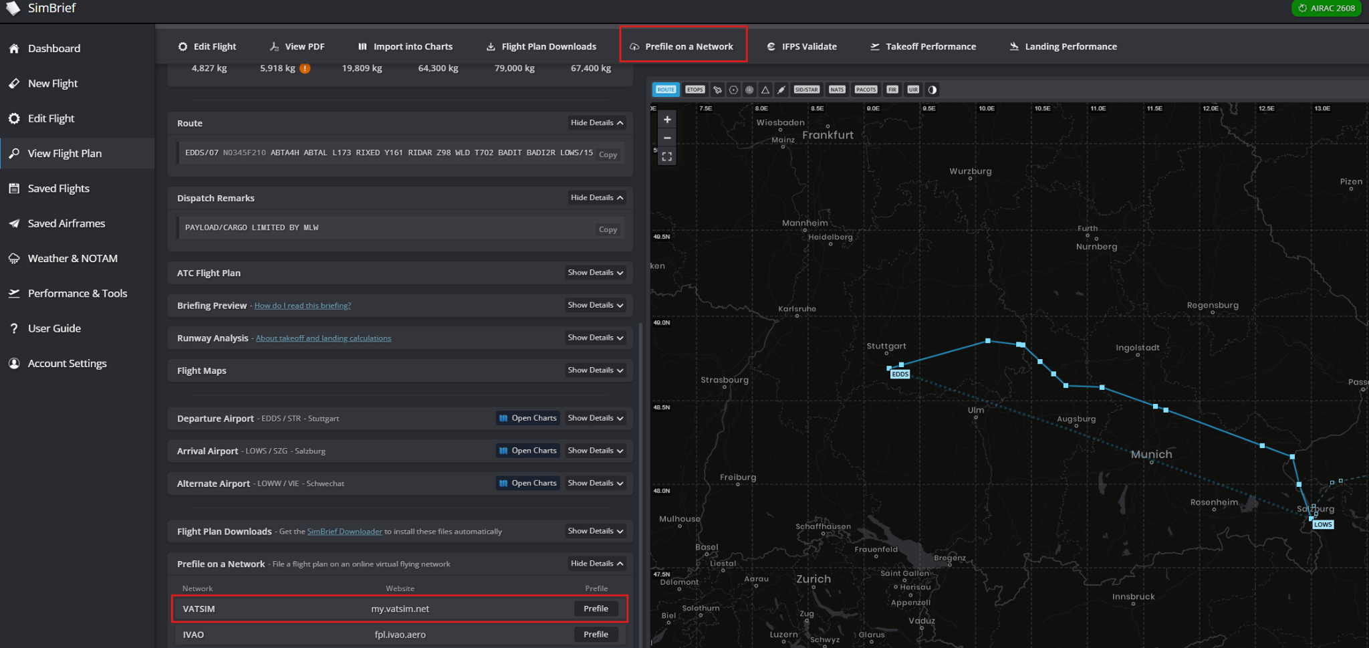Open Weather & NOTAM in sidebar
This screenshot has width=1369, height=648.
pyautogui.click(x=73, y=258)
